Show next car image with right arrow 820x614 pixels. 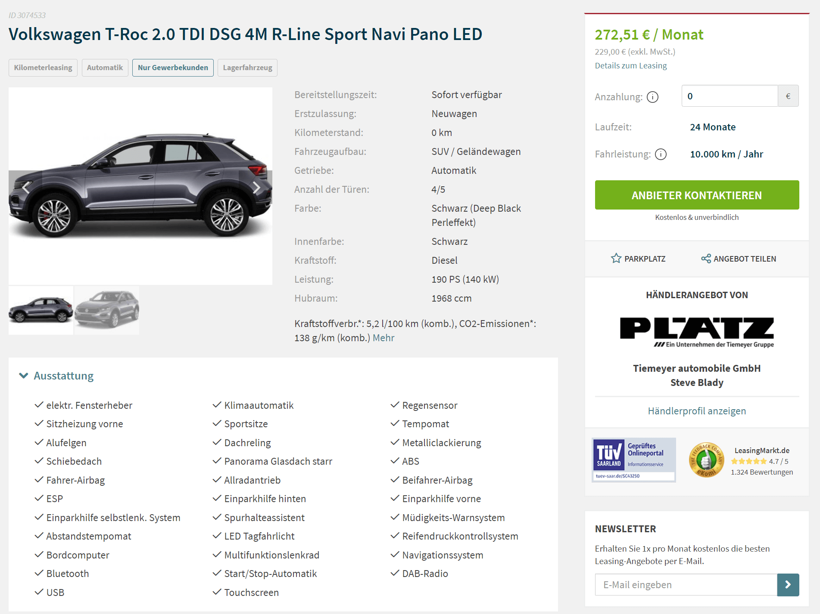[x=256, y=187]
